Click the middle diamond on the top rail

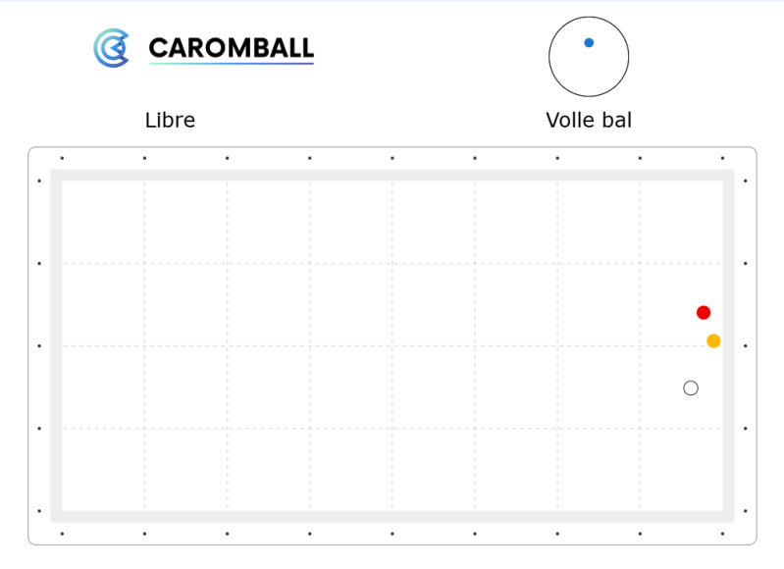click(392, 158)
